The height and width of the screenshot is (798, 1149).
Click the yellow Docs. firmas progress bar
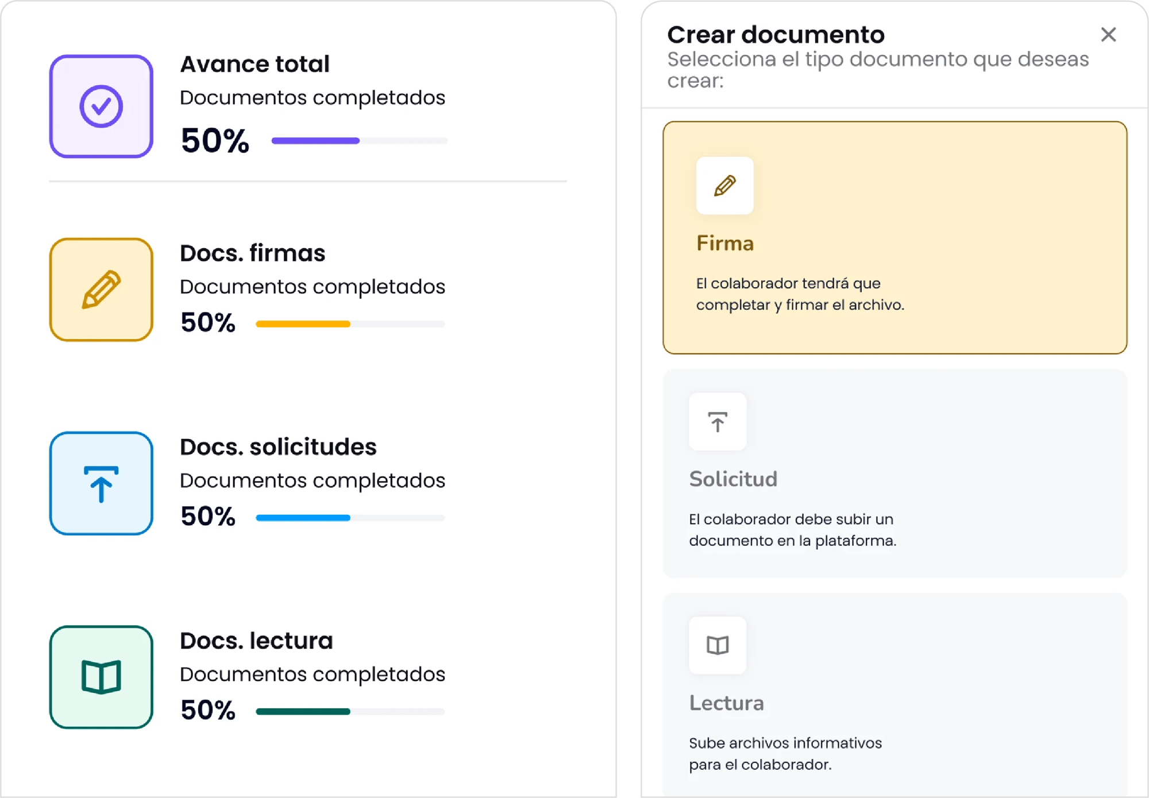[350, 324]
